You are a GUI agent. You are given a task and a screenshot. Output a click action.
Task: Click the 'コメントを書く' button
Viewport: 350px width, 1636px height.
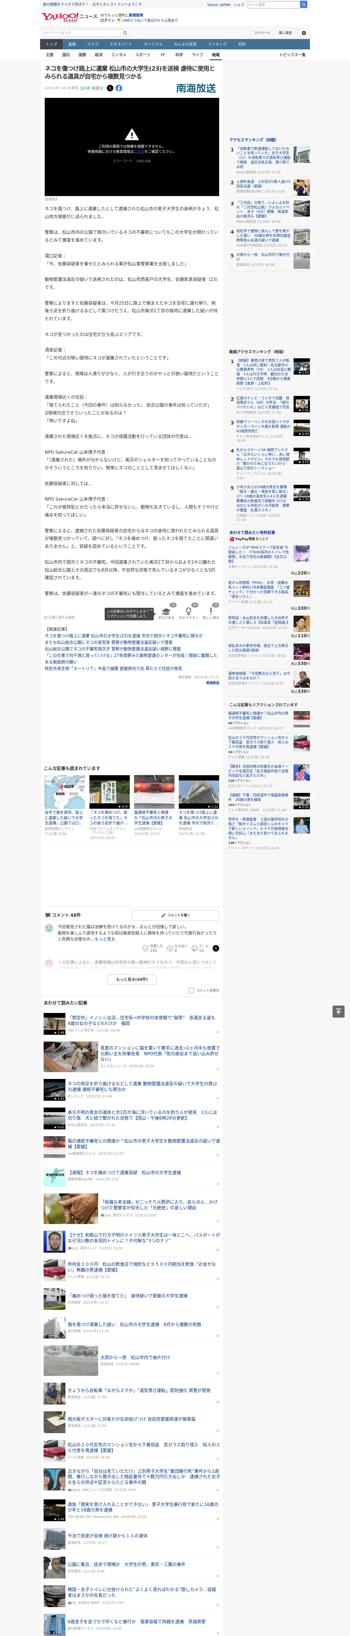click(175, 915)
